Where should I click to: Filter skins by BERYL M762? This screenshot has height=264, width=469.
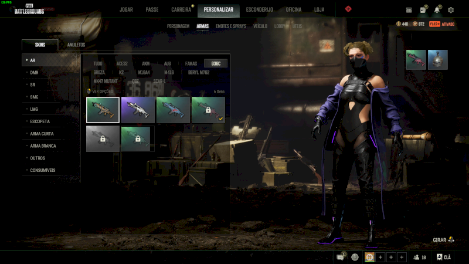(199, 72)
